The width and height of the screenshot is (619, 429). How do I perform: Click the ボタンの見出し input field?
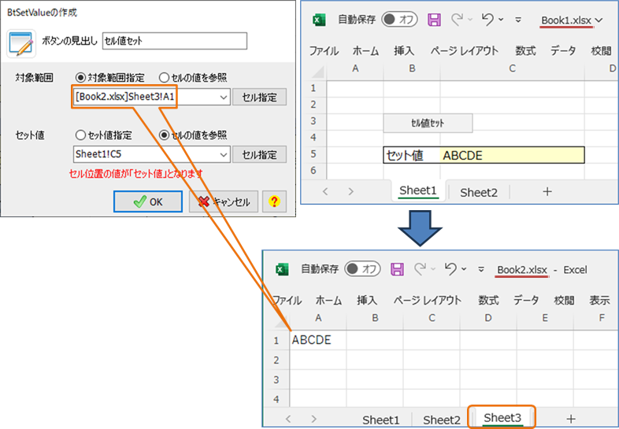[175, 41]
